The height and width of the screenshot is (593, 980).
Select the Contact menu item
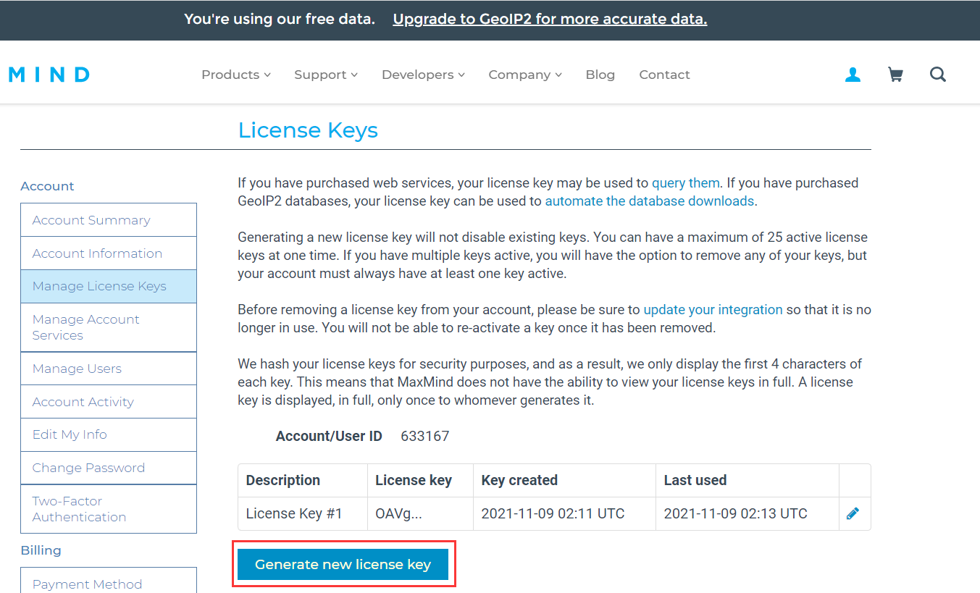coord(663,74)
